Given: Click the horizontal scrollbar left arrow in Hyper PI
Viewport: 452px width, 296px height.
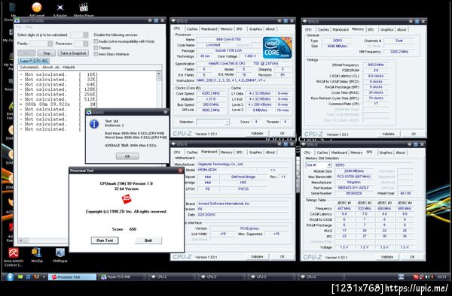Looking at the screenshot, I should point(21,240).
